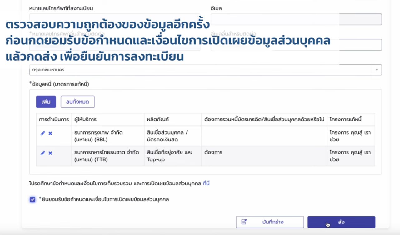
Task: Click the สินเชื่อที่อยู่อาศัย และ Top-up product cell
Action: pos(173,156)
